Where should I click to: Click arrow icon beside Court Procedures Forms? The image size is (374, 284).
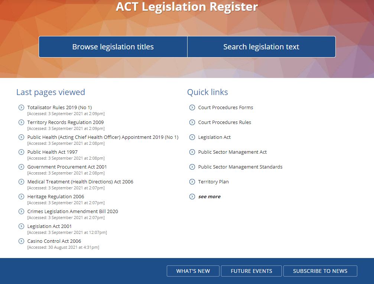tap(192, 108)
